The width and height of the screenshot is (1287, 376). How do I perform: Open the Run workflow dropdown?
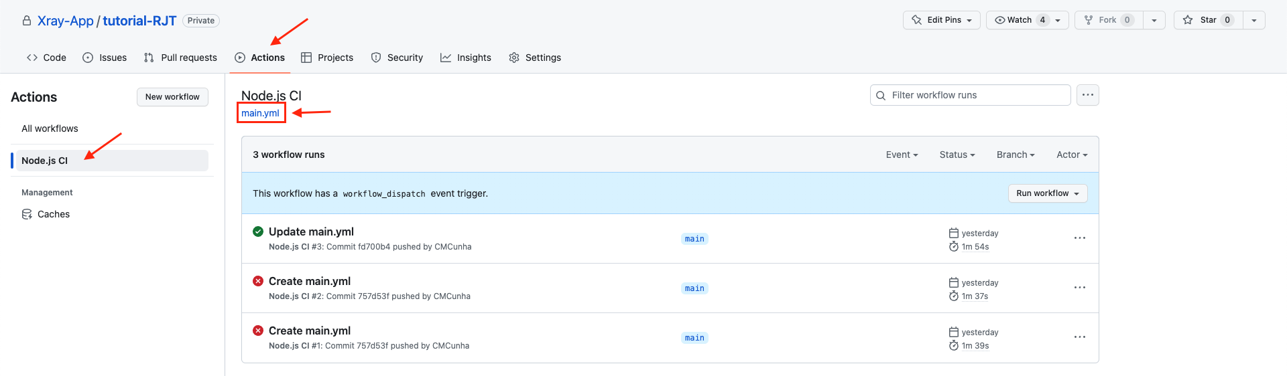(x=1048, y=193)
